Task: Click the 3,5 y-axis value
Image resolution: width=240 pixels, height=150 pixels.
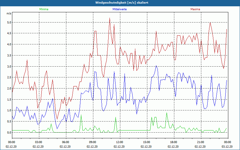Action: tap(9, 55)
